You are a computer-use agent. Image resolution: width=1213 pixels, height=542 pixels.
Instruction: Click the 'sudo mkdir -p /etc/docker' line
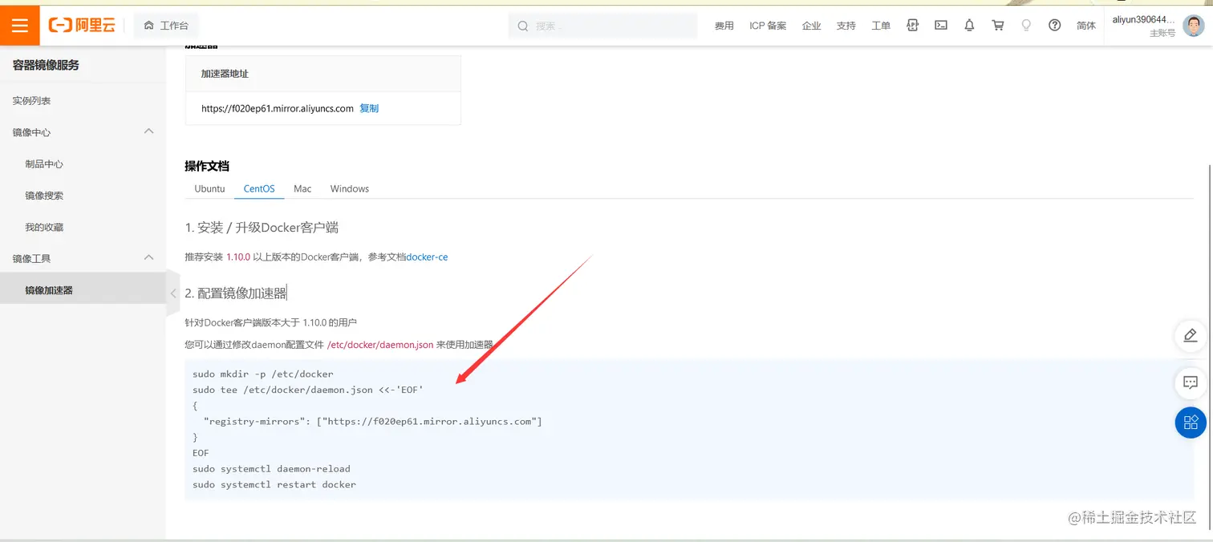point(263,374)
